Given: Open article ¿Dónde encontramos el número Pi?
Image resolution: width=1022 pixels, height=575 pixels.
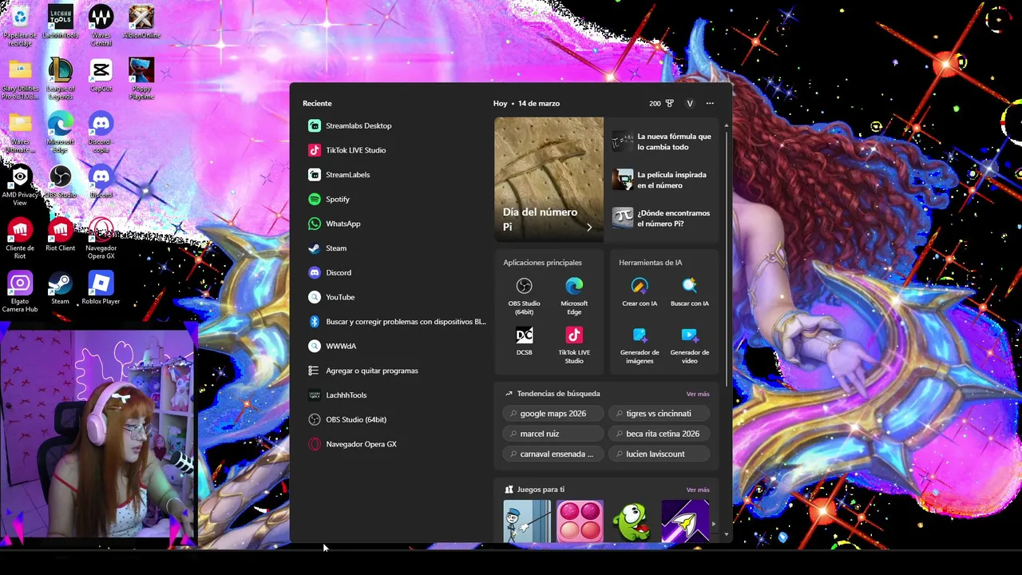Looking at the screenshot, I should 661,219.
